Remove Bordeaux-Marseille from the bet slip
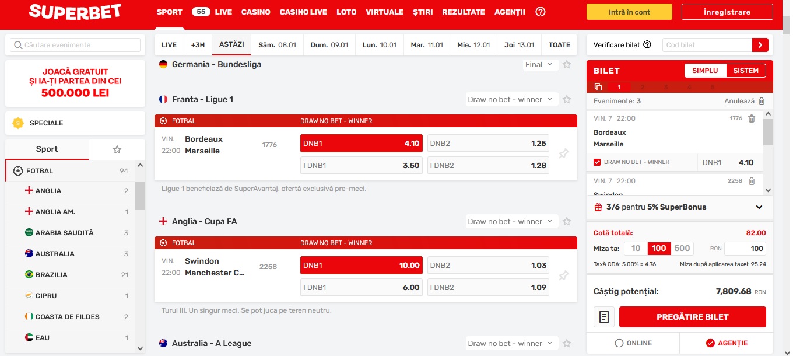793x356 pixels. (752, 118)
